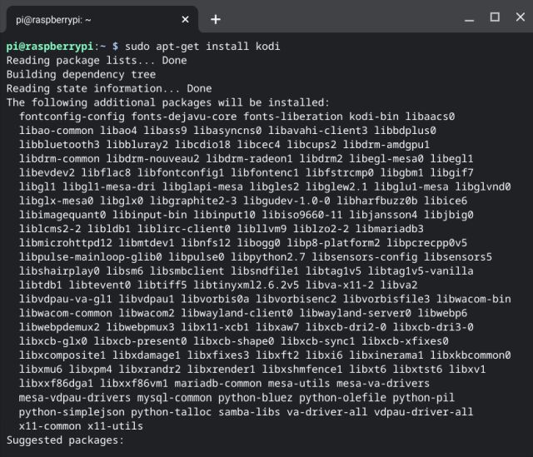Click the 'libiso9660-11' package name
This screenshot has height=457, width=533.
(301, 215)
